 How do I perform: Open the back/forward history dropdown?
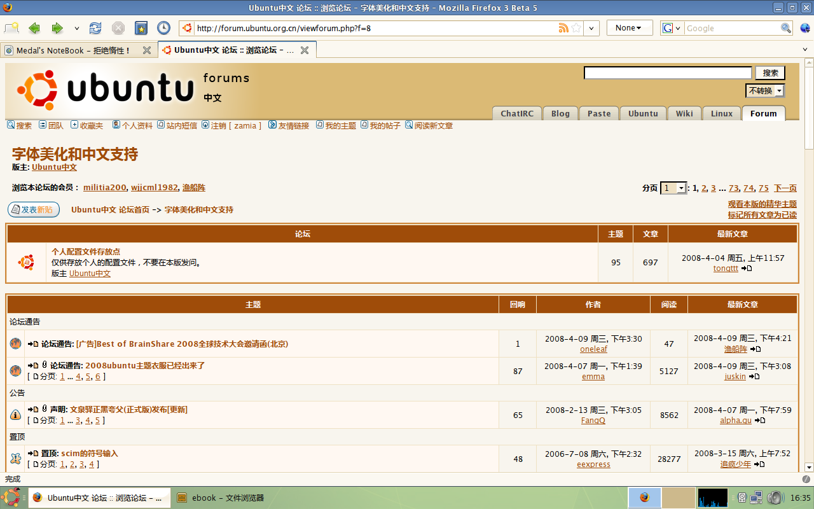[x=77, y=28]
